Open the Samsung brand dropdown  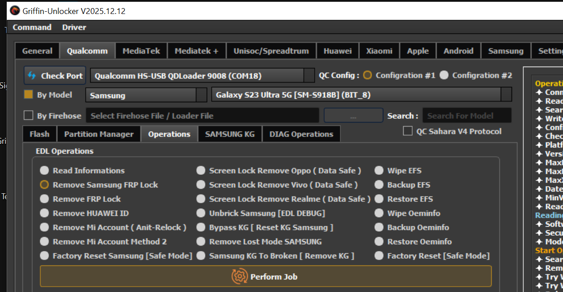[201, 95]
